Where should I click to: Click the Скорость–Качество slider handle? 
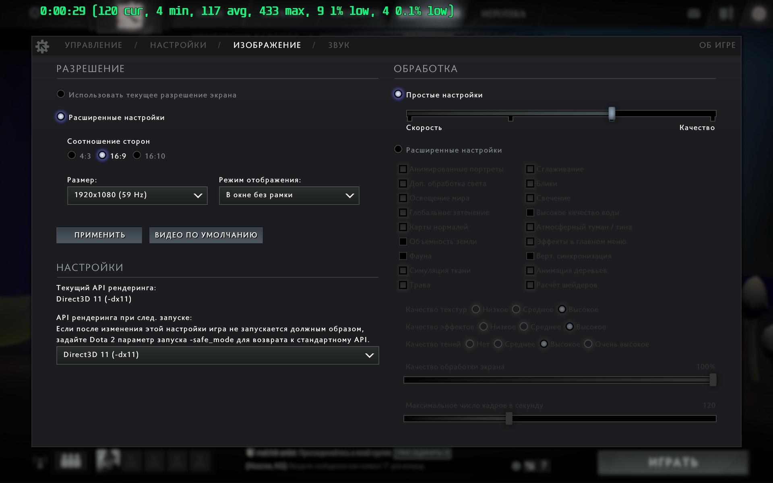pyautogui.click(x=612, y=114)
